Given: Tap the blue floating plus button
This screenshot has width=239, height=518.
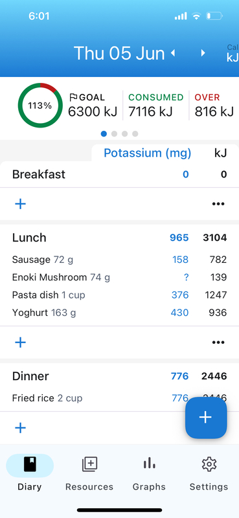Looking at the screenshot, I should tap(206, 418).
